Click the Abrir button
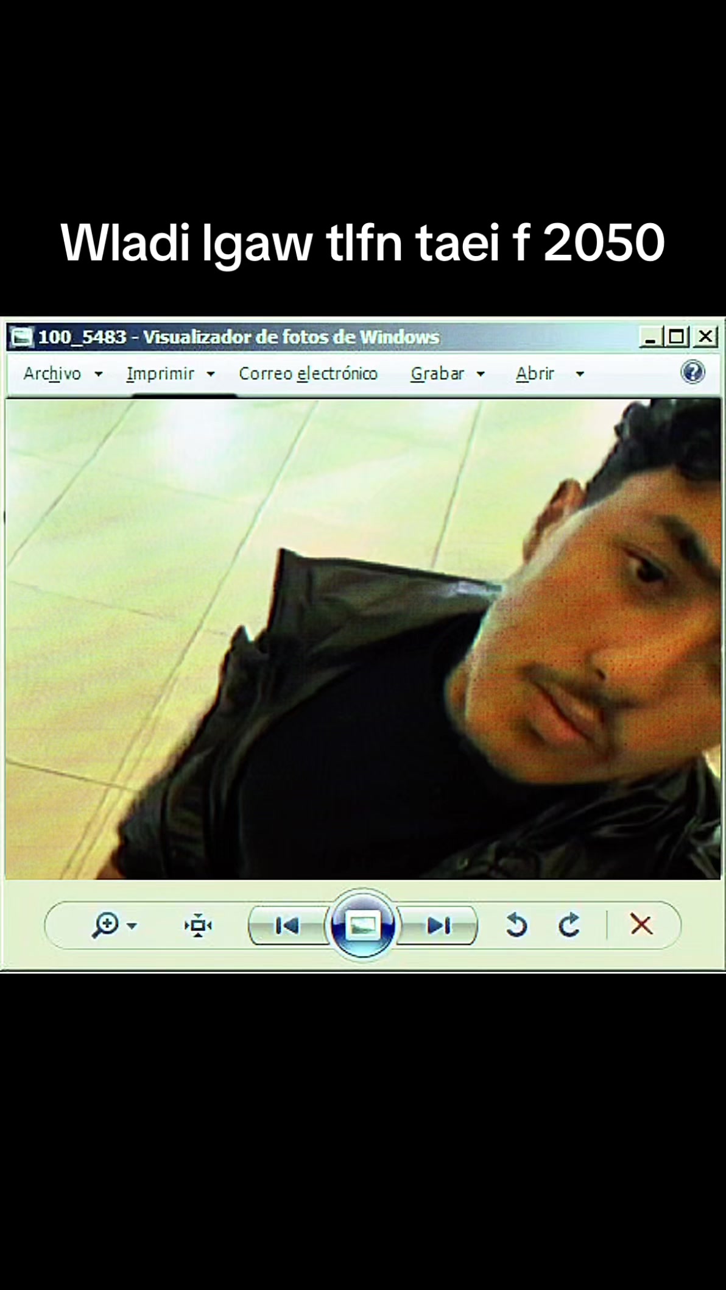Screen dimensions: 726x1290 tap(535, 373)
